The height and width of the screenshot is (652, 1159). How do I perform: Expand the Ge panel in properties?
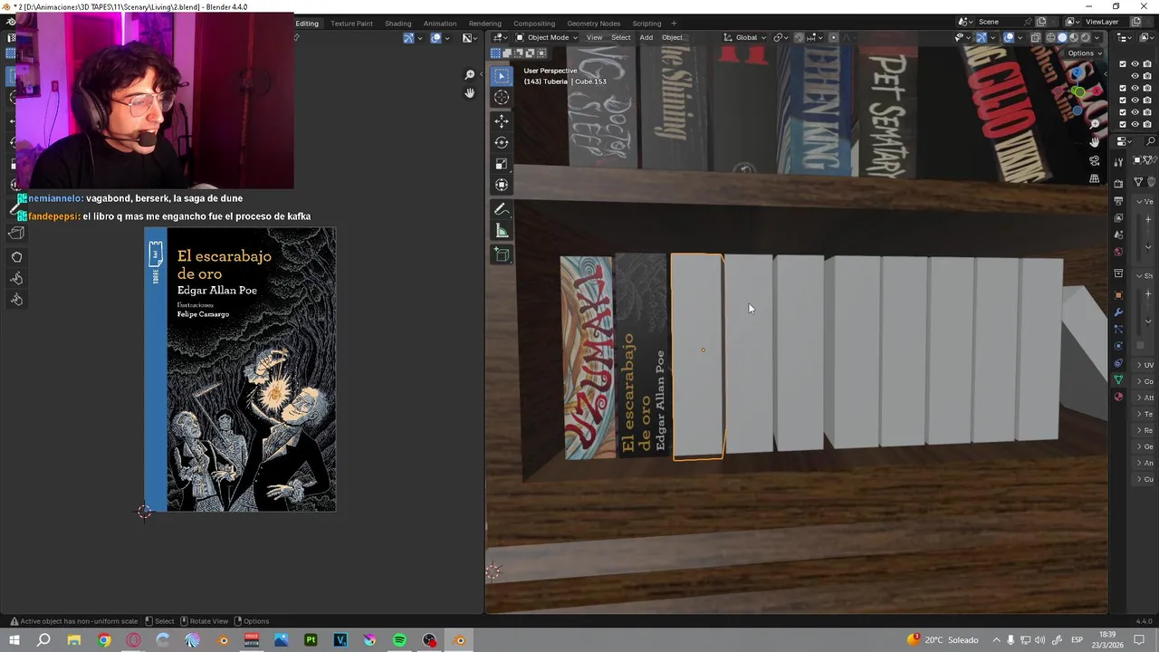pyautogui.click(x=1145, y=446)
